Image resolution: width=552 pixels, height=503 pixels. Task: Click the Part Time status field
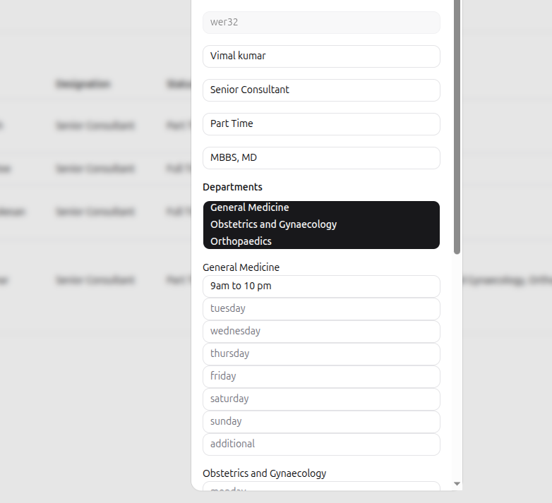coord(321,124)
